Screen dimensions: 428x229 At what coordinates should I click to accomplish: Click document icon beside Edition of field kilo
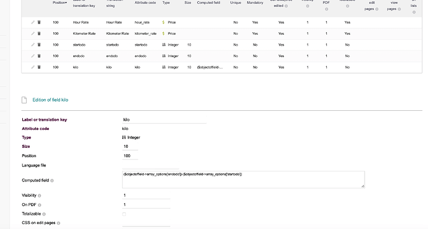coord(24,100)
